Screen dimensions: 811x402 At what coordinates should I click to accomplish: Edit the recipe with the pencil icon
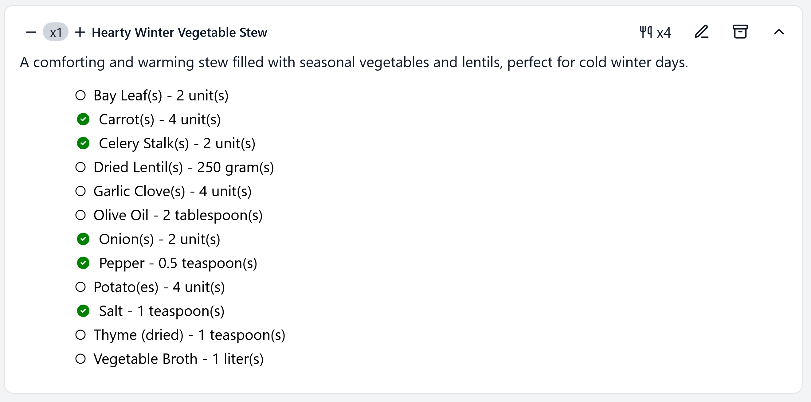[701, 32]
